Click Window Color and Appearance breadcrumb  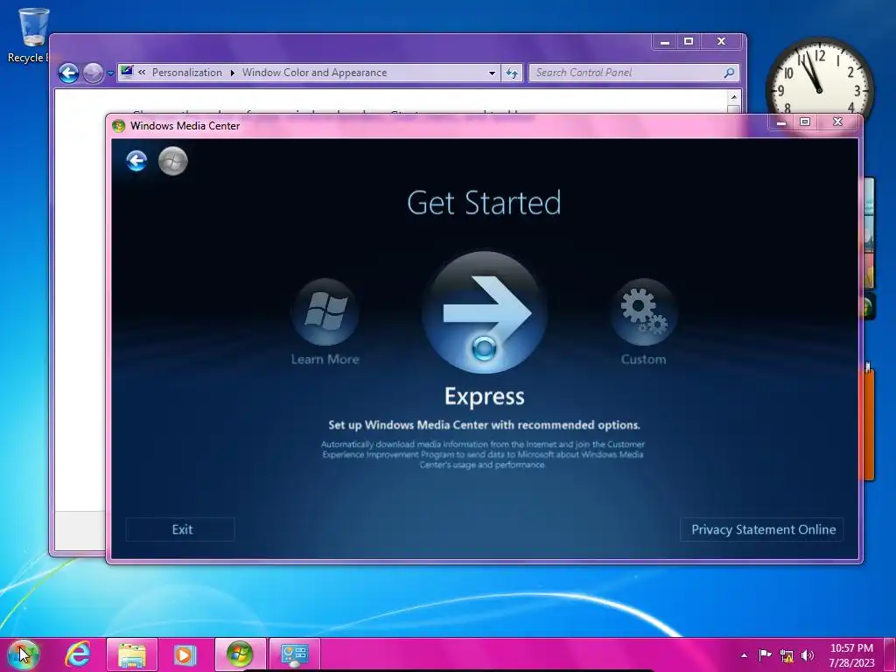click(x=314, y=73)
